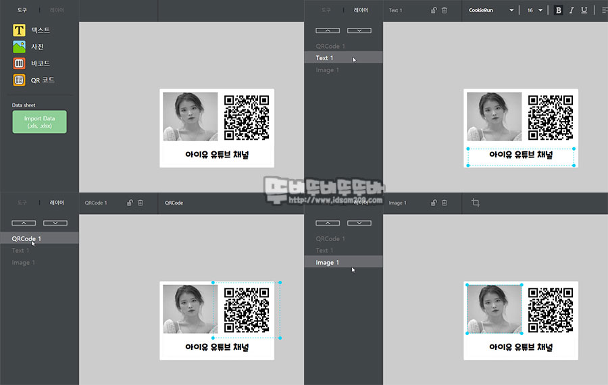Select the highlighted Text 1 layer row
The image size is (608, 385).
344,58
